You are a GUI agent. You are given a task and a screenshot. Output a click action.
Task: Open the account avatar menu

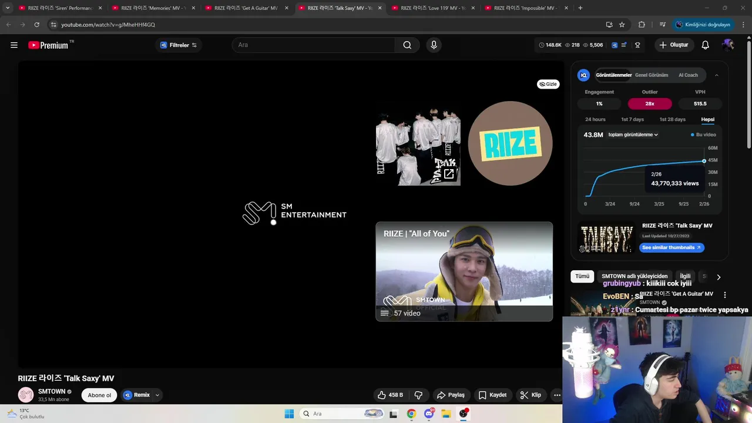[728, 45]
